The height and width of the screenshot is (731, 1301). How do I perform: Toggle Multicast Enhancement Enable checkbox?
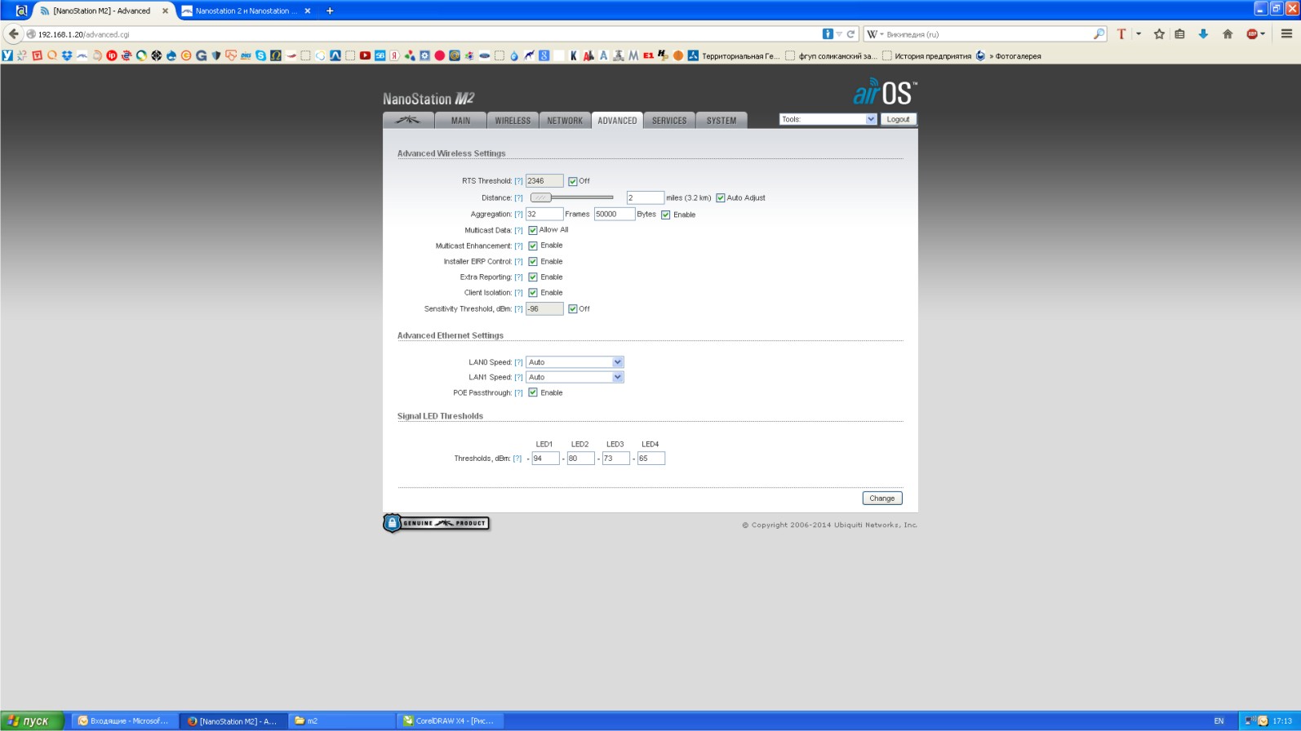pyautogui.click(x=533, y=246)
